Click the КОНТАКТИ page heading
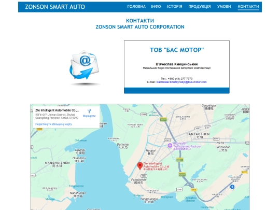 [140, 21]
